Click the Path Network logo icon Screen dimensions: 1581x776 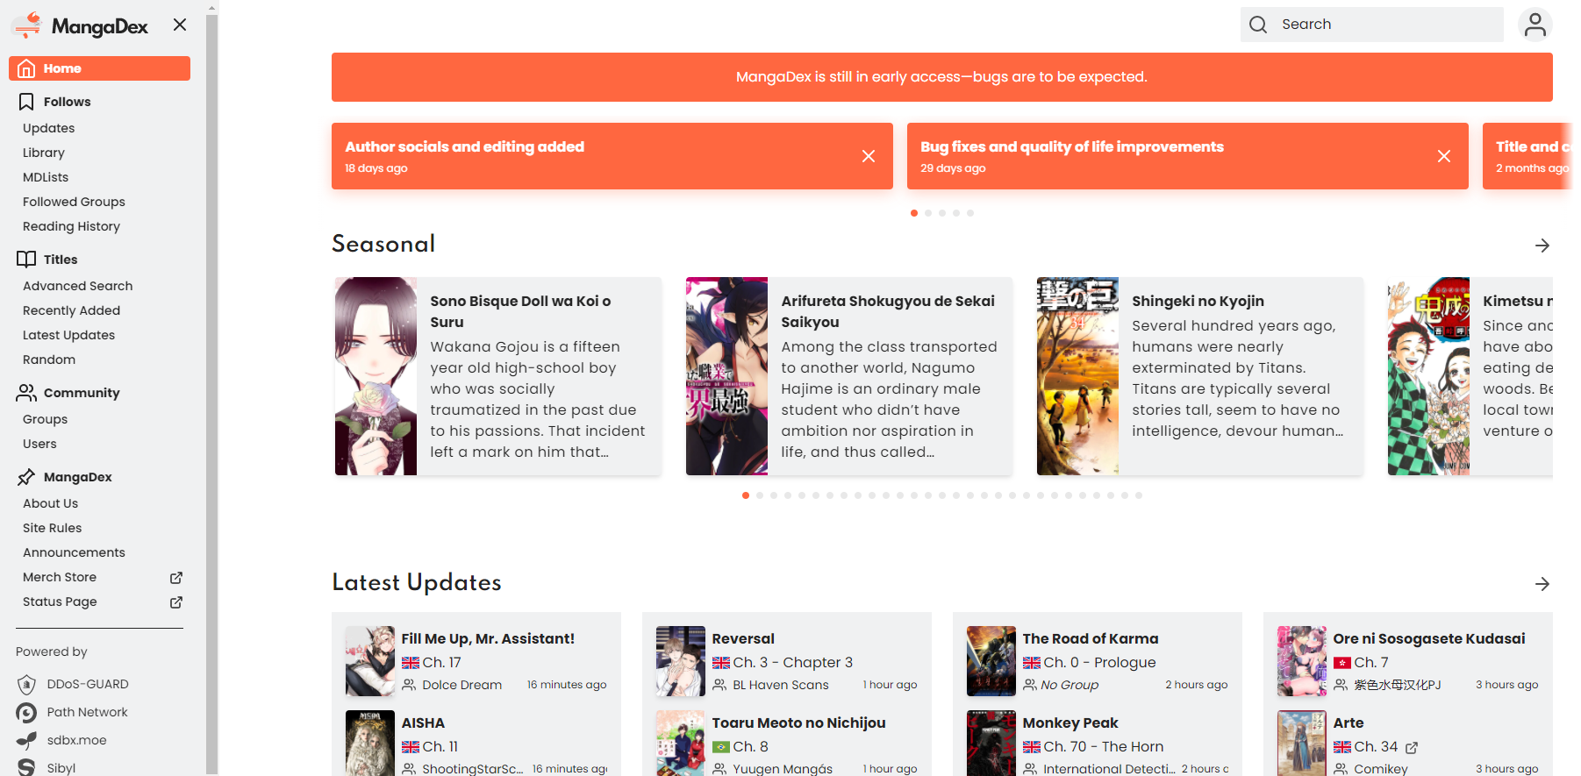click(27, 712)
